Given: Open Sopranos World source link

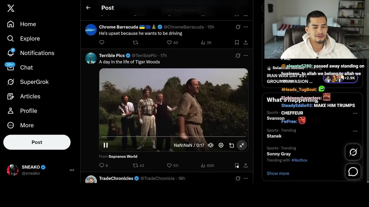Looking at the screenshot, I should [123, 156].
